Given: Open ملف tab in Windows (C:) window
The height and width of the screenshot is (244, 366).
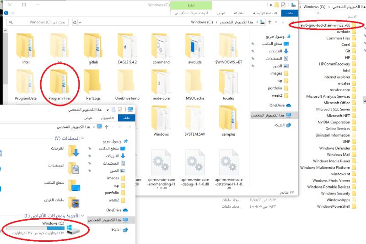Looking at the screenshot, I should pos(290,13).
